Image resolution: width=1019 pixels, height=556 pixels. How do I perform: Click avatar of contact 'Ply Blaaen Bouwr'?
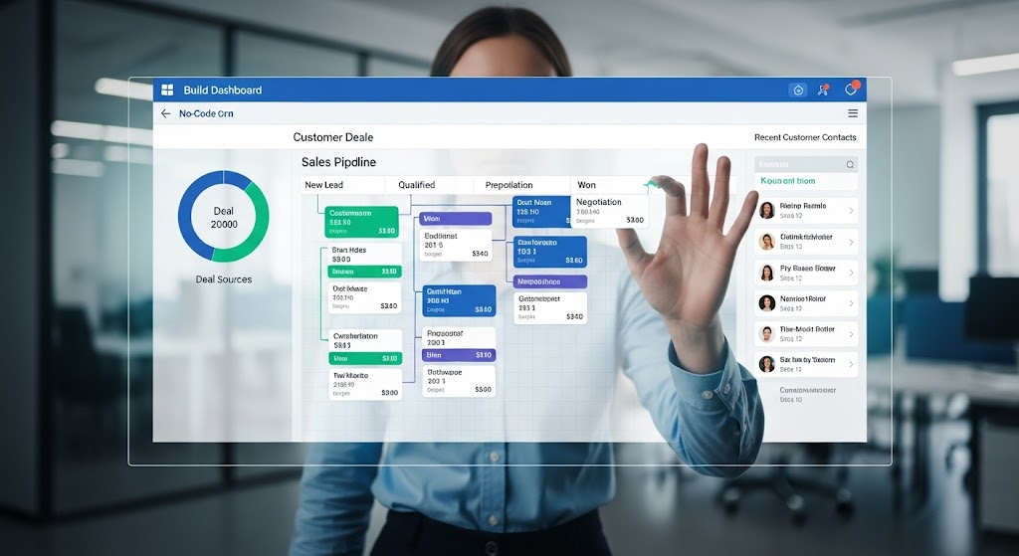pyautogui.click(x=767, y=273)
